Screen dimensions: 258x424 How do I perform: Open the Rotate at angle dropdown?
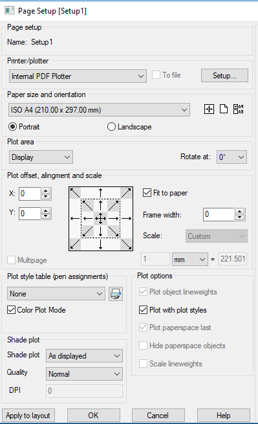coord(231,157)
